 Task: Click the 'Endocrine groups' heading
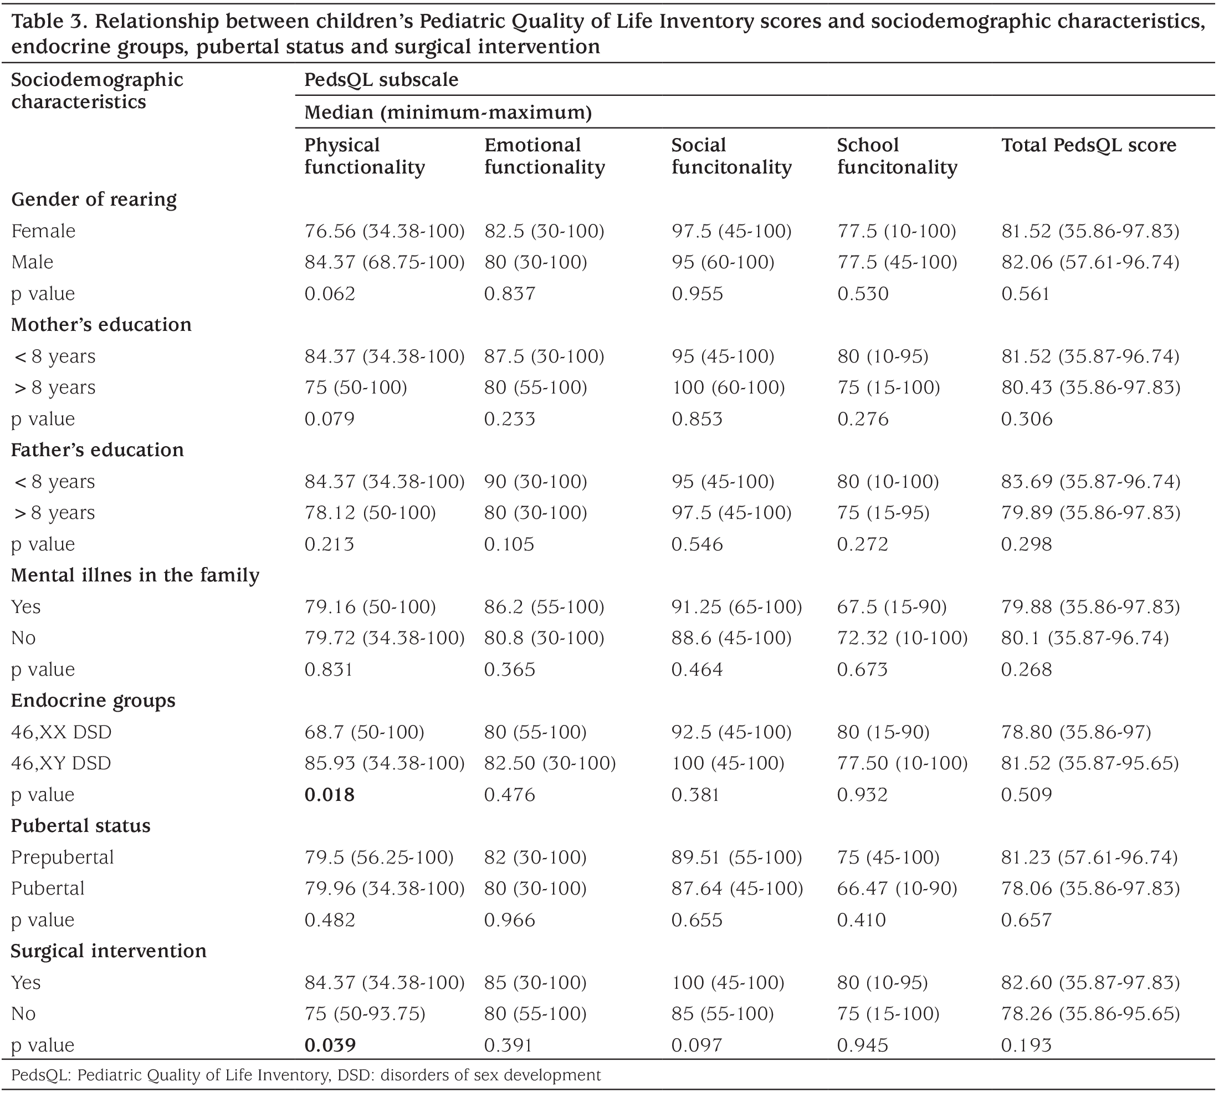click(x=93, y=700)
